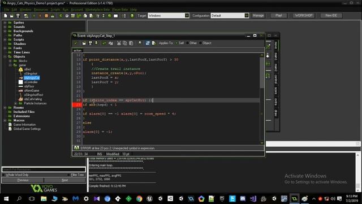The image size is (362, 204).
Task: Click the Create sprite Pac-Man icon
Action: click(61, 15)
